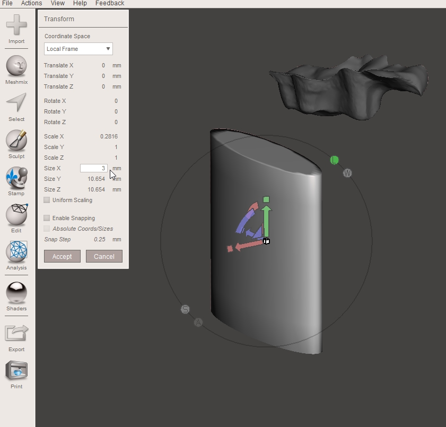Open the Edit mesh tool
The height and width of the screenshot is (427, 446).
(x=16, y=214)
